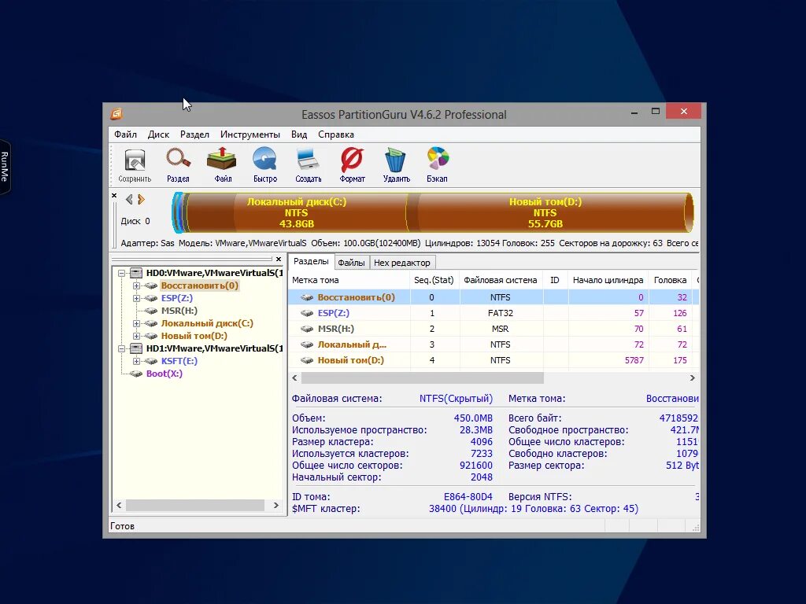The image size is (806, 604).
Task: Select MSR(H:) in the disk tree
Action: (179, 311)
